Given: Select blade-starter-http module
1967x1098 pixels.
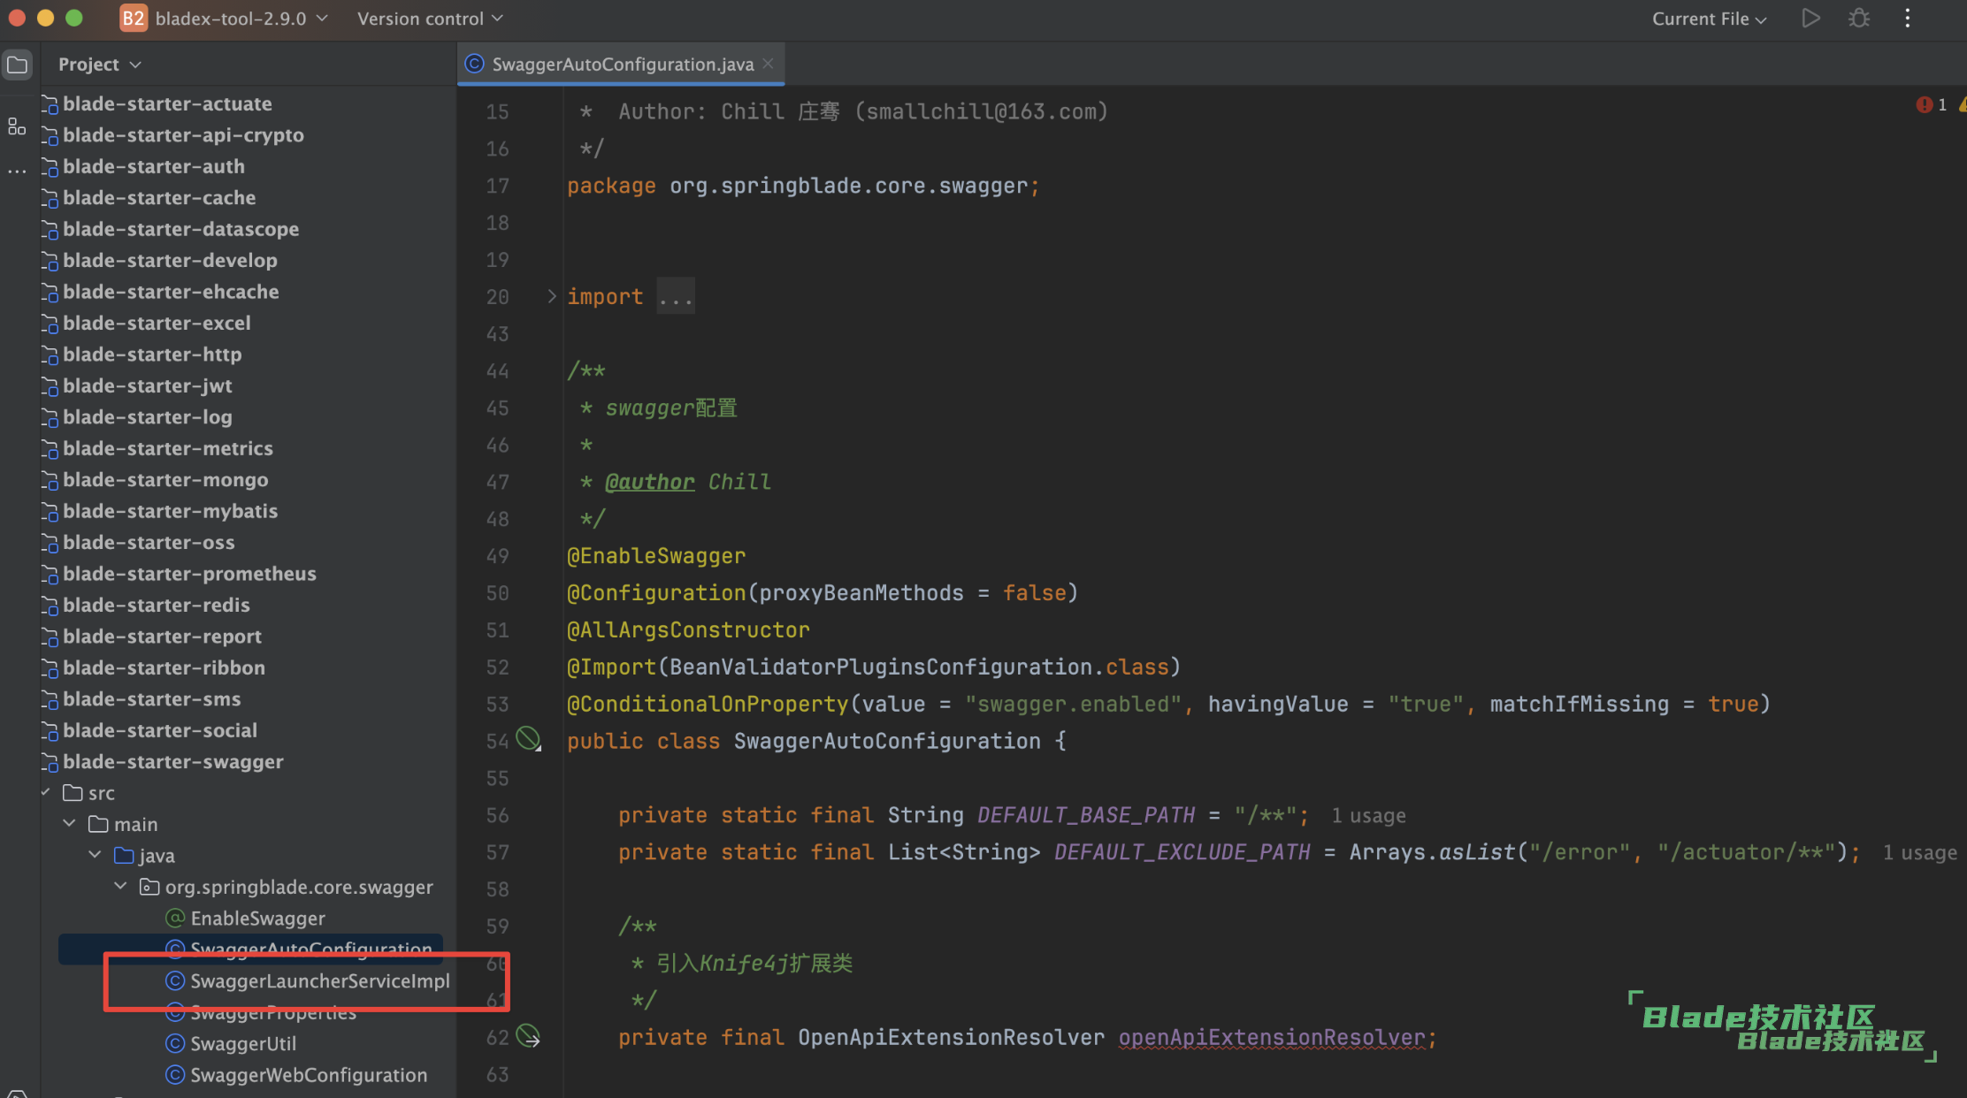Looking at the screenshot, I should pos(152,355).
